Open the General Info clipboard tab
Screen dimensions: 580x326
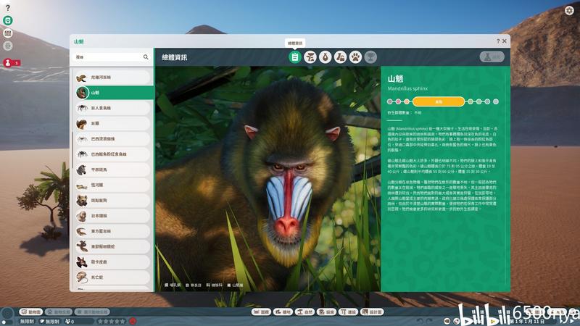tap(295, 57)
